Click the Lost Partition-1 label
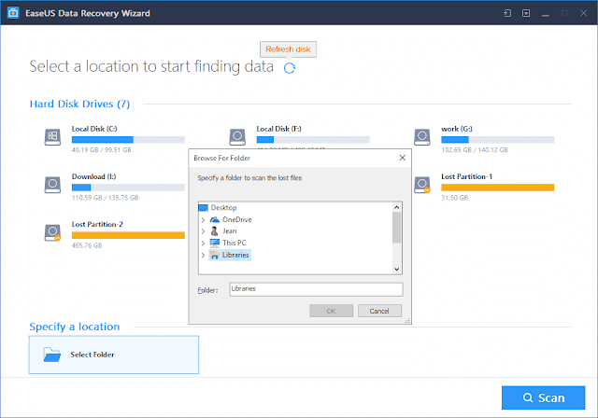Viewport: 598px width, 418px height. 467,176
